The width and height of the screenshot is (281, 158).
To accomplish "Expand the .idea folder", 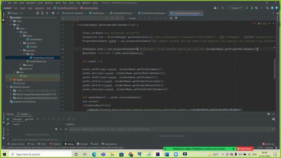I will 11,21.
